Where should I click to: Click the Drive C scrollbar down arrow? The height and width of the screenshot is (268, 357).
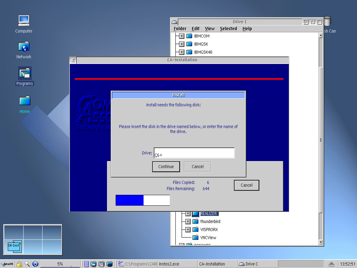point(321,242)
